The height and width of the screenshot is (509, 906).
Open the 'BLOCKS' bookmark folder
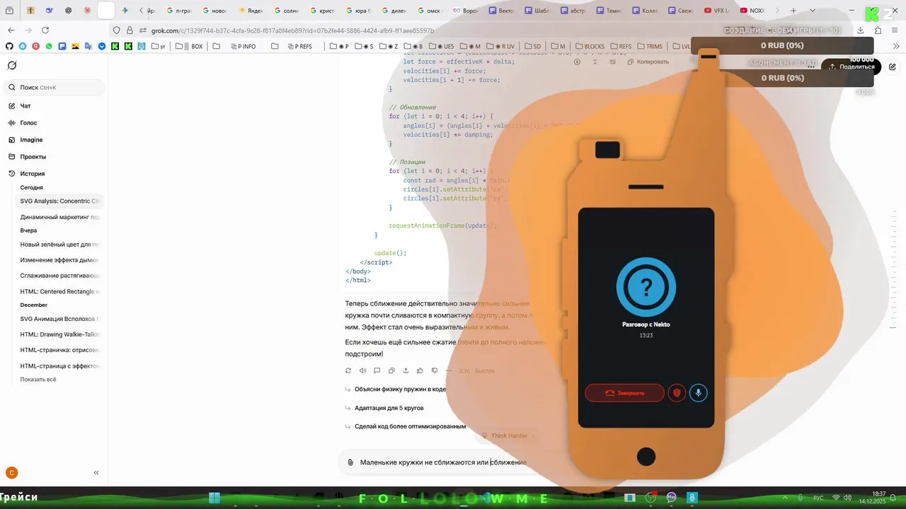click(589, 47)
